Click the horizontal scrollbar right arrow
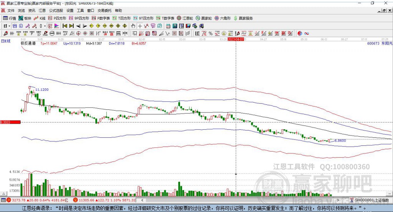 point(338,200)
